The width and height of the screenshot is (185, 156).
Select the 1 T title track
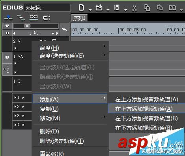pos(17,81)
